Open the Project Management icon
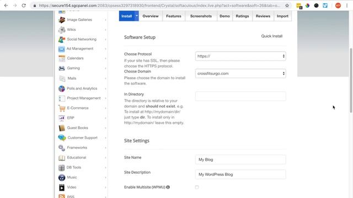Screen dimensions: 353x198 pos(62,98)
